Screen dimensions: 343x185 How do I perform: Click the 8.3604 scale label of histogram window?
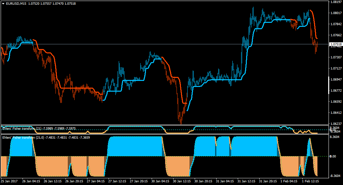pyautogui.click(x=335, y=137)
